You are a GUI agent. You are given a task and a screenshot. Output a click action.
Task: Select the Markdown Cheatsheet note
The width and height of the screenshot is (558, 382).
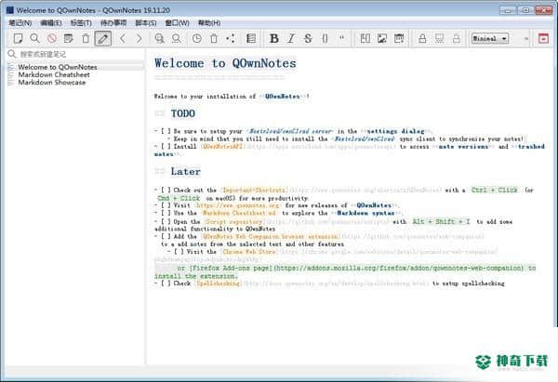(75, 74)
